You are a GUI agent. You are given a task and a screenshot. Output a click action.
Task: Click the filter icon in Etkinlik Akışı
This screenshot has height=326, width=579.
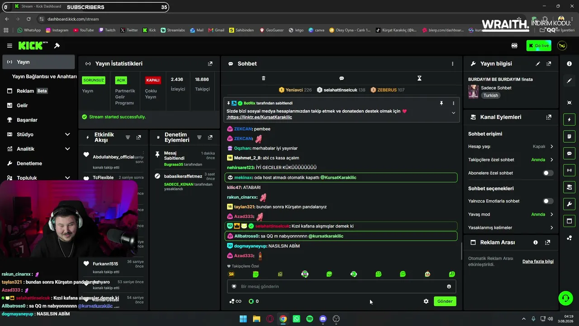[x=128, y=138]
